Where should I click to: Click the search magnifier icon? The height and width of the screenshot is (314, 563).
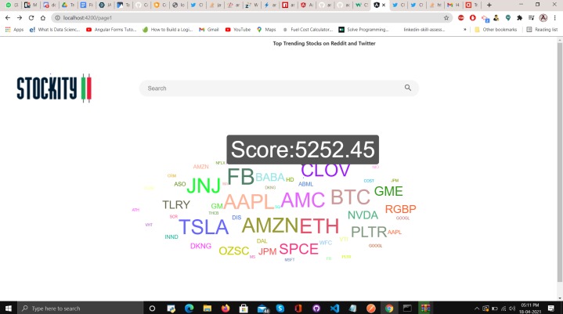coord(407,88)
